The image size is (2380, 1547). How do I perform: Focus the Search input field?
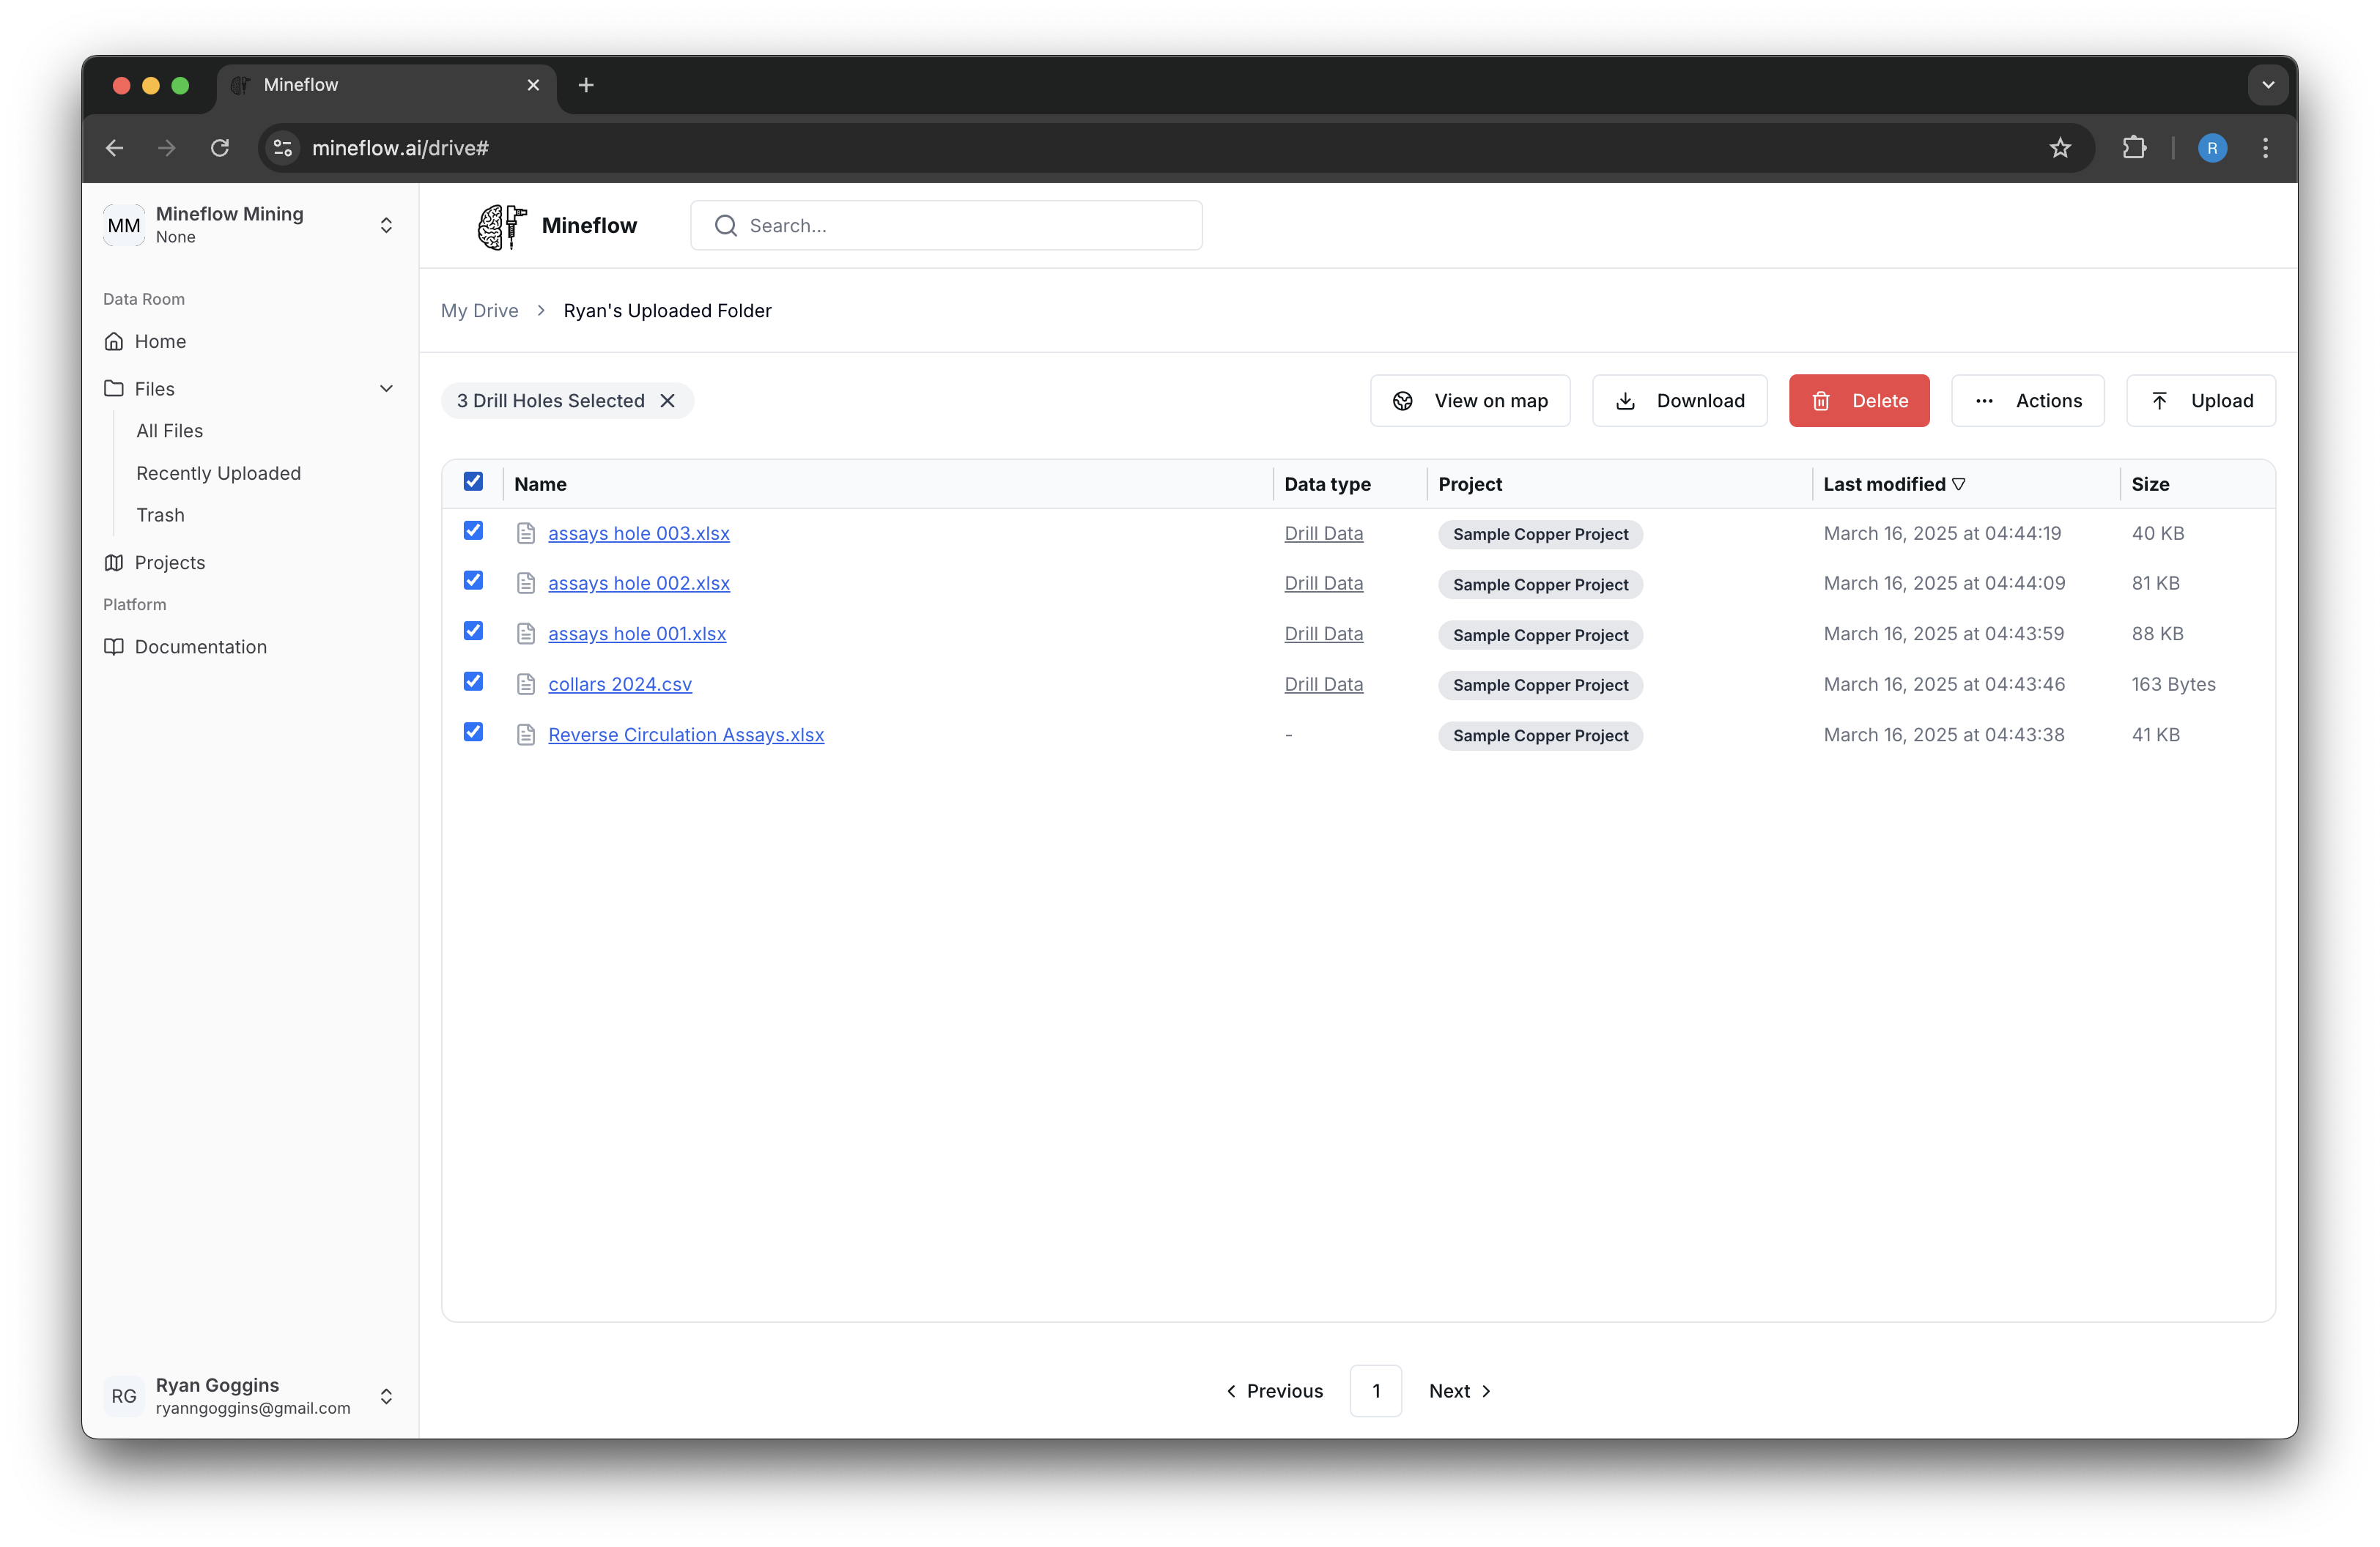(946, 226)
